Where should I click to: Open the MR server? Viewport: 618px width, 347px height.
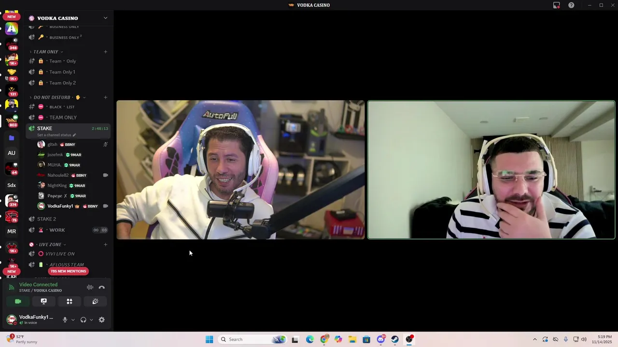pos(12,231)
